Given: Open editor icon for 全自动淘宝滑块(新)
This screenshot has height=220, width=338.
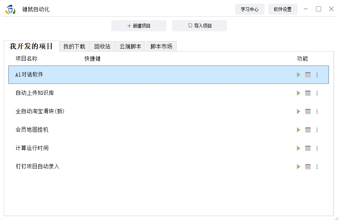Looking at the screenshot, I should (308, 111).
